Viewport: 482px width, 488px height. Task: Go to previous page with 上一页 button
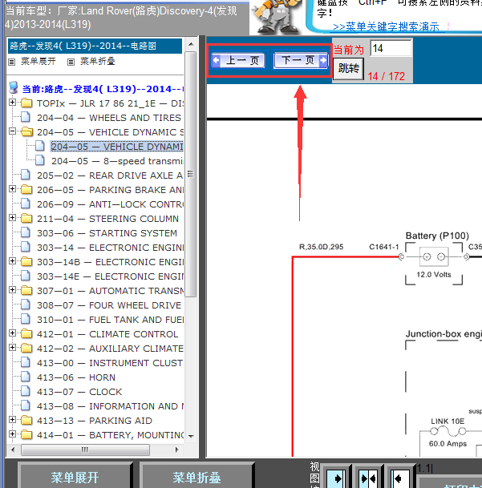pyautogui.click(x=238, y=60)
